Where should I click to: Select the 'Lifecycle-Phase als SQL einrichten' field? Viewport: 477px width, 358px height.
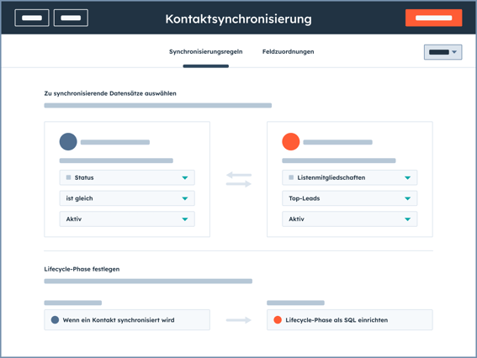[349, 319]
